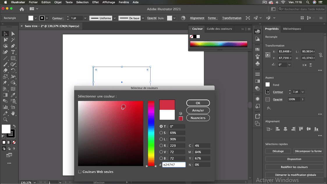
Task: Switch to the Bibliothèques tab
Action: pyautogui.click(x=292, y=29)
